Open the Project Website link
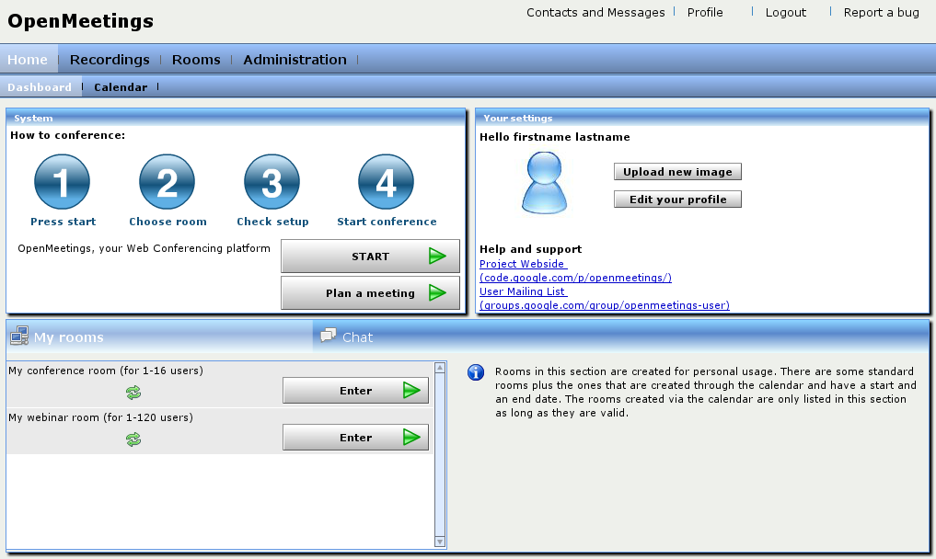 [x=575, y=271]
